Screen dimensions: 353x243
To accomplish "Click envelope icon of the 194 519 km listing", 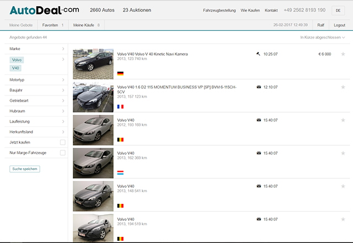I will click(259, 219).
